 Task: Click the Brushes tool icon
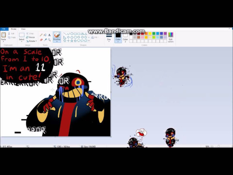click(57, 35)
